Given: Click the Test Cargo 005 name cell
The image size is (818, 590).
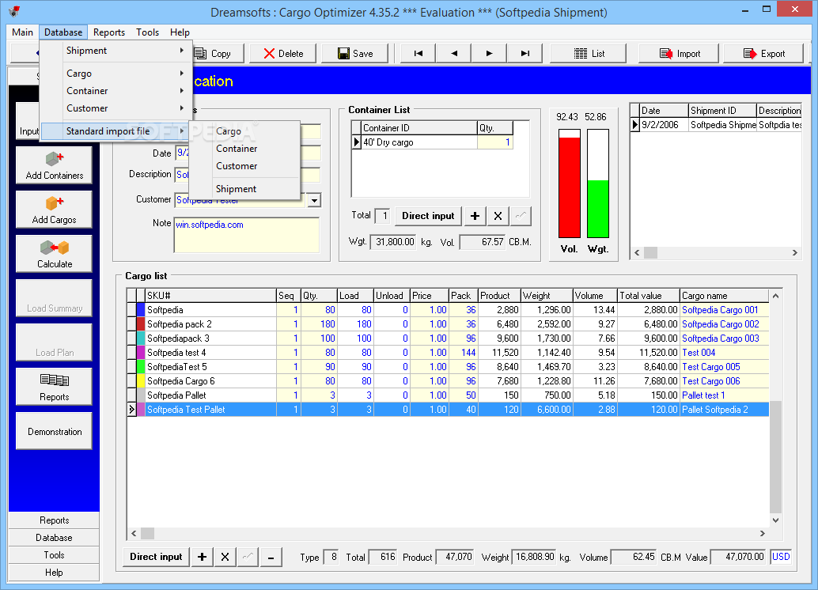Looking at the screenshot, I should pyautogui.click(x=724, y=367).
